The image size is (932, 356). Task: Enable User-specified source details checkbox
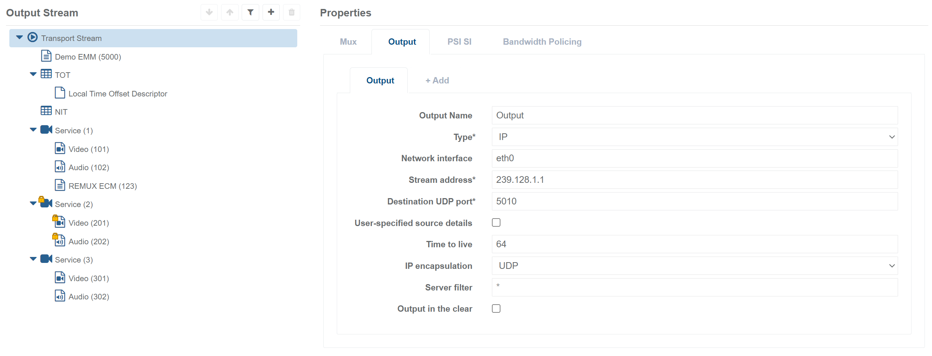pyautogui.click(x=496, y=223)
